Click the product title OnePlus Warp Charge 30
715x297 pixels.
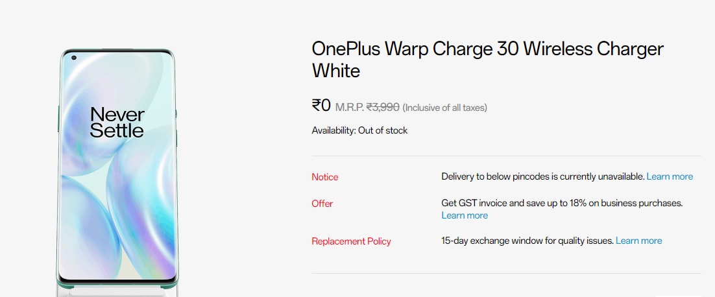click(487, 49)
